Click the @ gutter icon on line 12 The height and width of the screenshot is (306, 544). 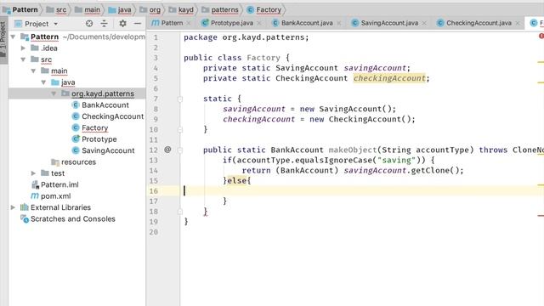pyautogui.click(x=167, y=150)
